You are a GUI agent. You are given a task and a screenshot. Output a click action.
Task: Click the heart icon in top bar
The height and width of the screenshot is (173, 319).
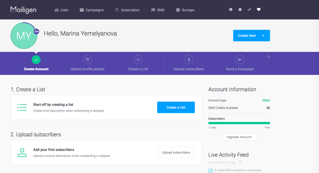(259, 10)
